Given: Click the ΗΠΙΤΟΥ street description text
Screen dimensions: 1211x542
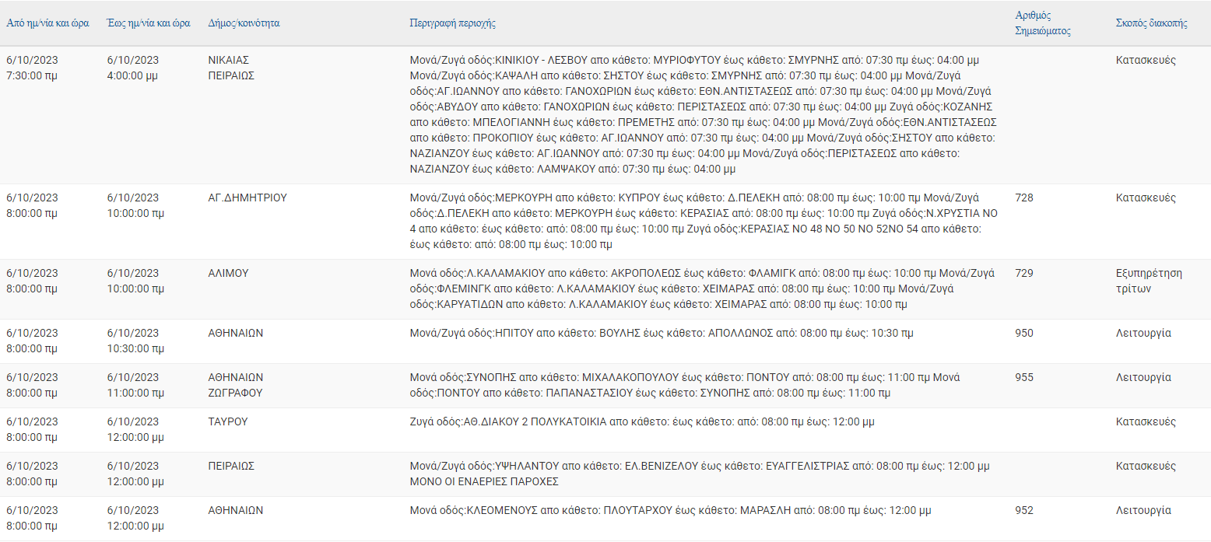Looking at the screenshot, I should 662,333.
